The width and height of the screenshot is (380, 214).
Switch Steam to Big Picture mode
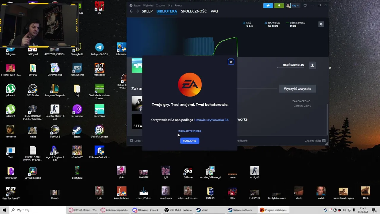pos(305,5)
